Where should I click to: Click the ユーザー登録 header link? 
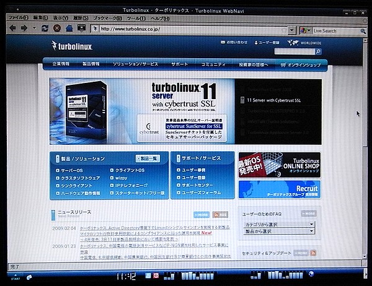coord(267,43)
